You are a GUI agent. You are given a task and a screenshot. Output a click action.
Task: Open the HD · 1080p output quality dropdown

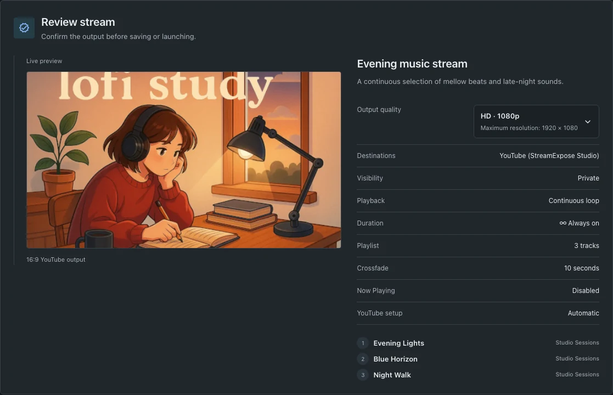(x=536, y=121)
